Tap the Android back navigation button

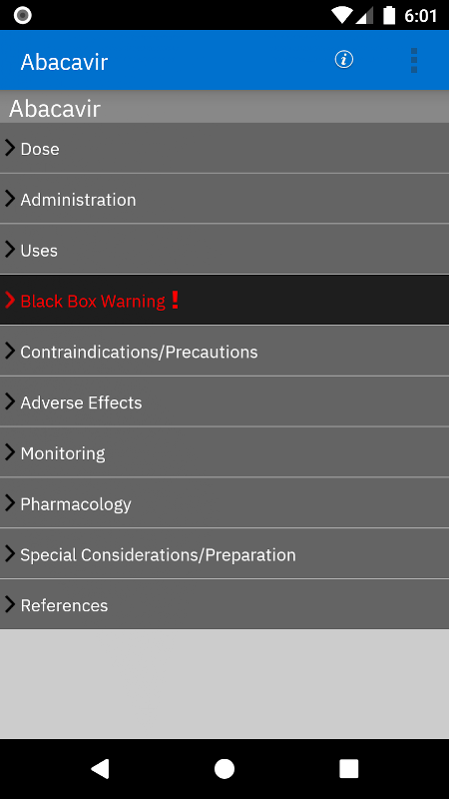pyautogui.click(x=100, y=768)
